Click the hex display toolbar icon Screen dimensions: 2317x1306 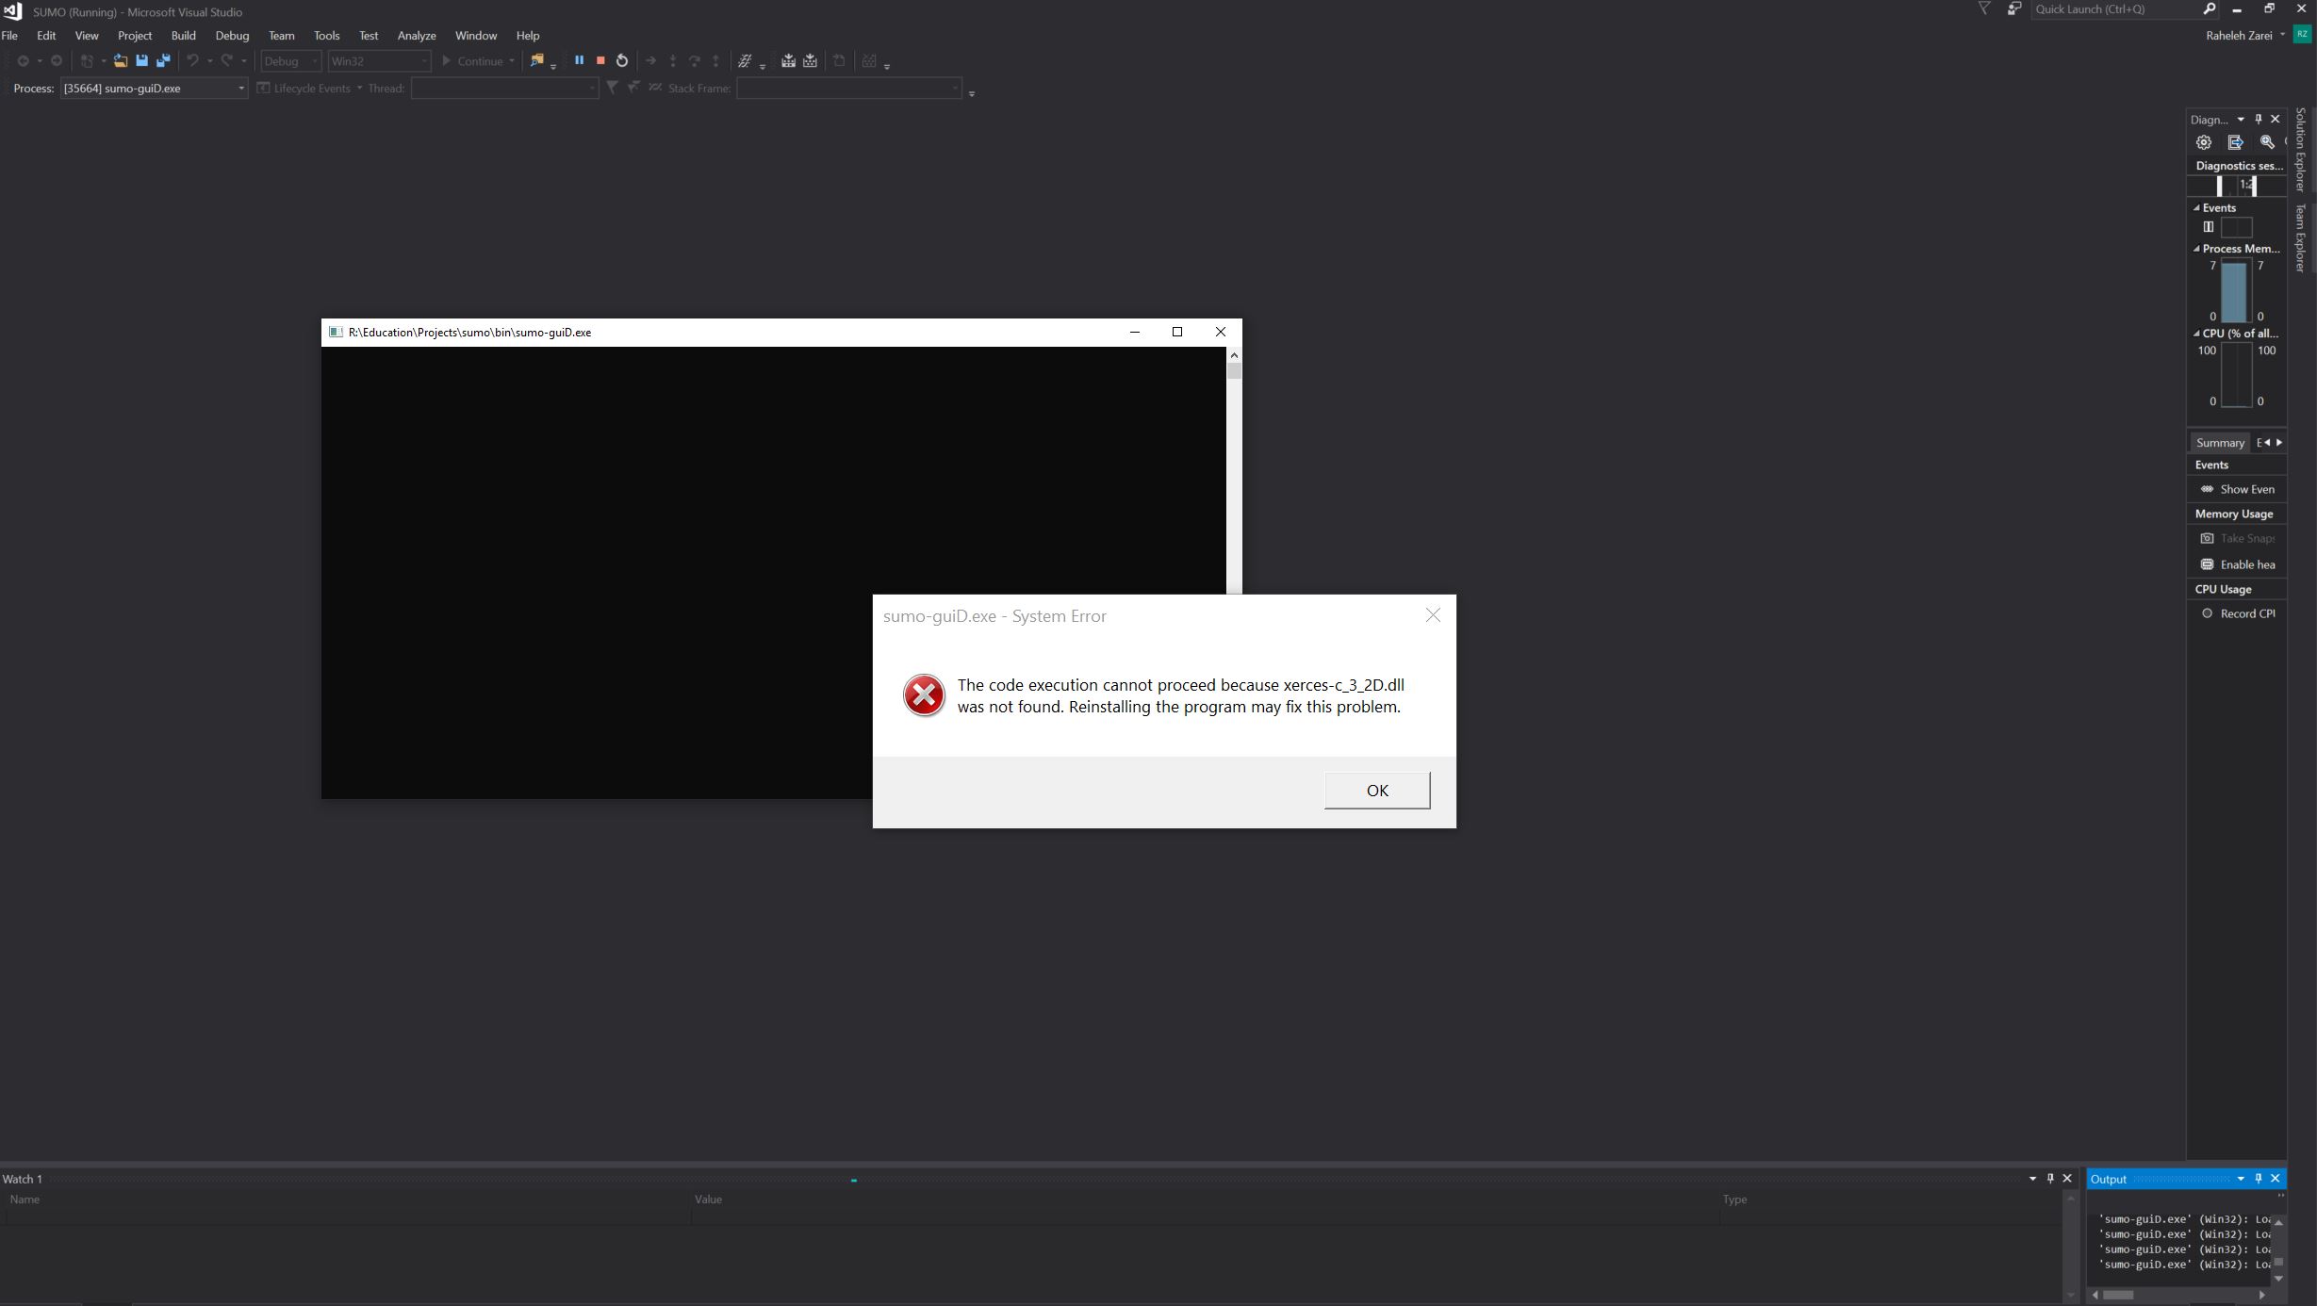coord(745,60)
